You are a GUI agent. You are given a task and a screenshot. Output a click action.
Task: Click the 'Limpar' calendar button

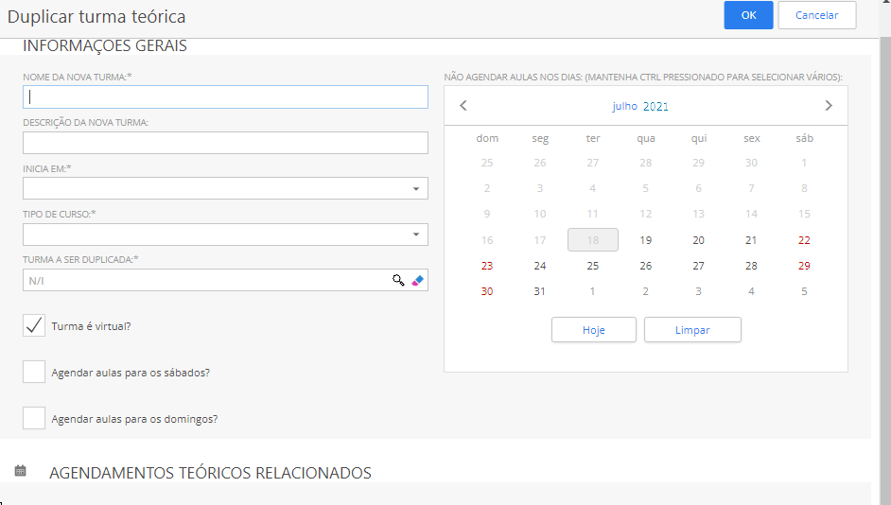692,330
